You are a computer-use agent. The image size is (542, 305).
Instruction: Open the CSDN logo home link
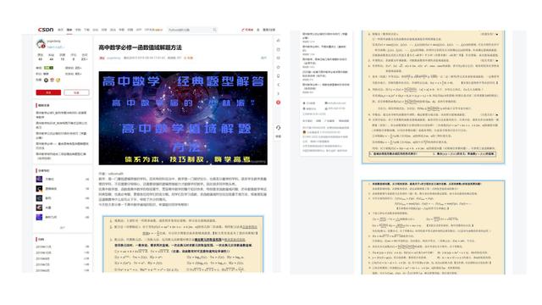[x=46, y=30]
